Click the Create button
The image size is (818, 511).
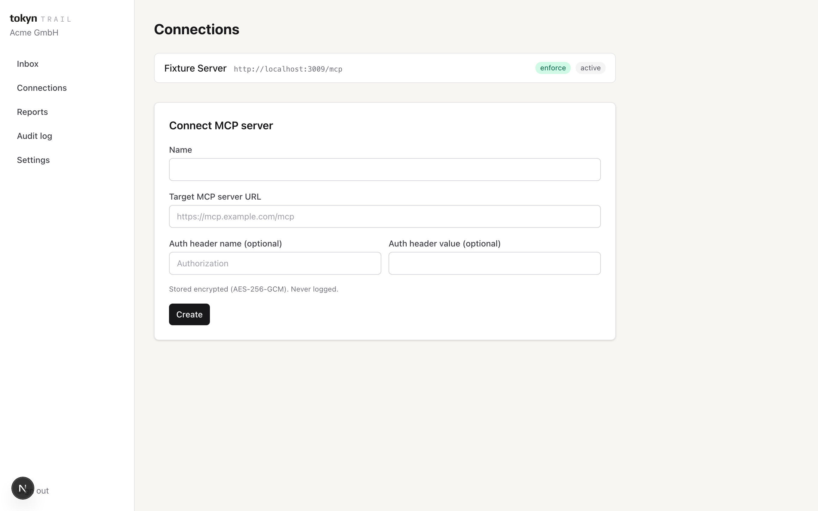tap(189, 314)
